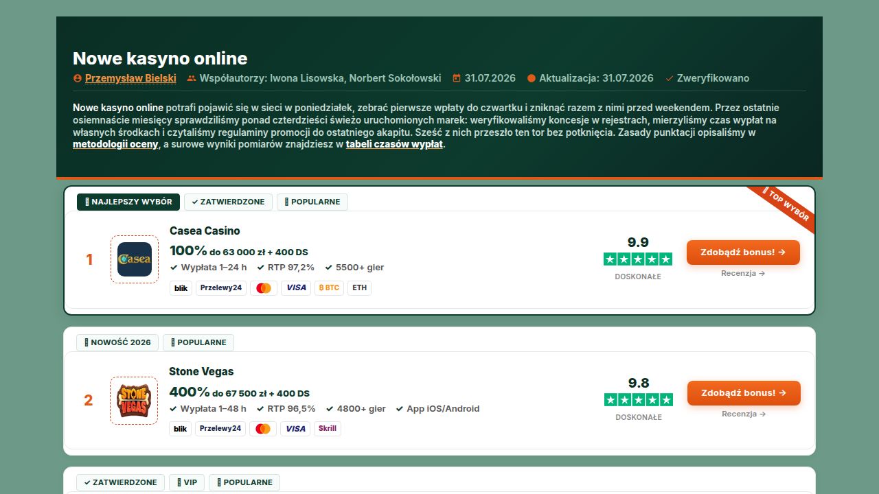Click the 'App iOS/Android' feature
Screen dimensions: 879x494
(x=437, y=409)
